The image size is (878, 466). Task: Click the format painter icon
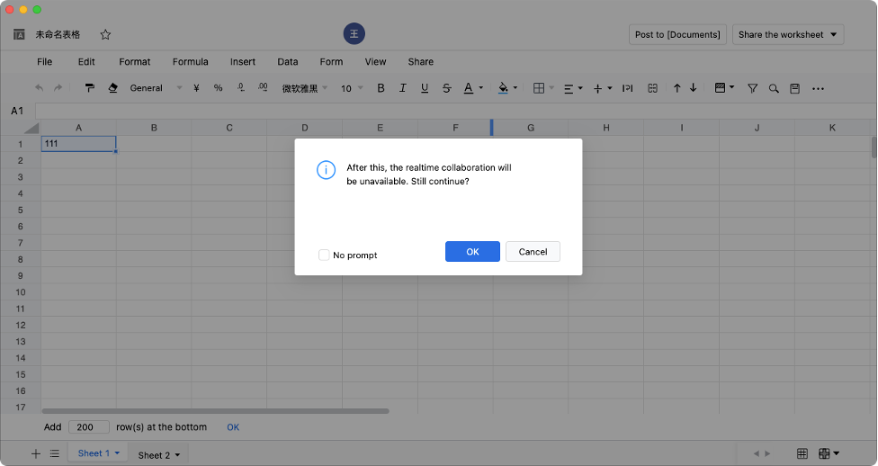90,88
